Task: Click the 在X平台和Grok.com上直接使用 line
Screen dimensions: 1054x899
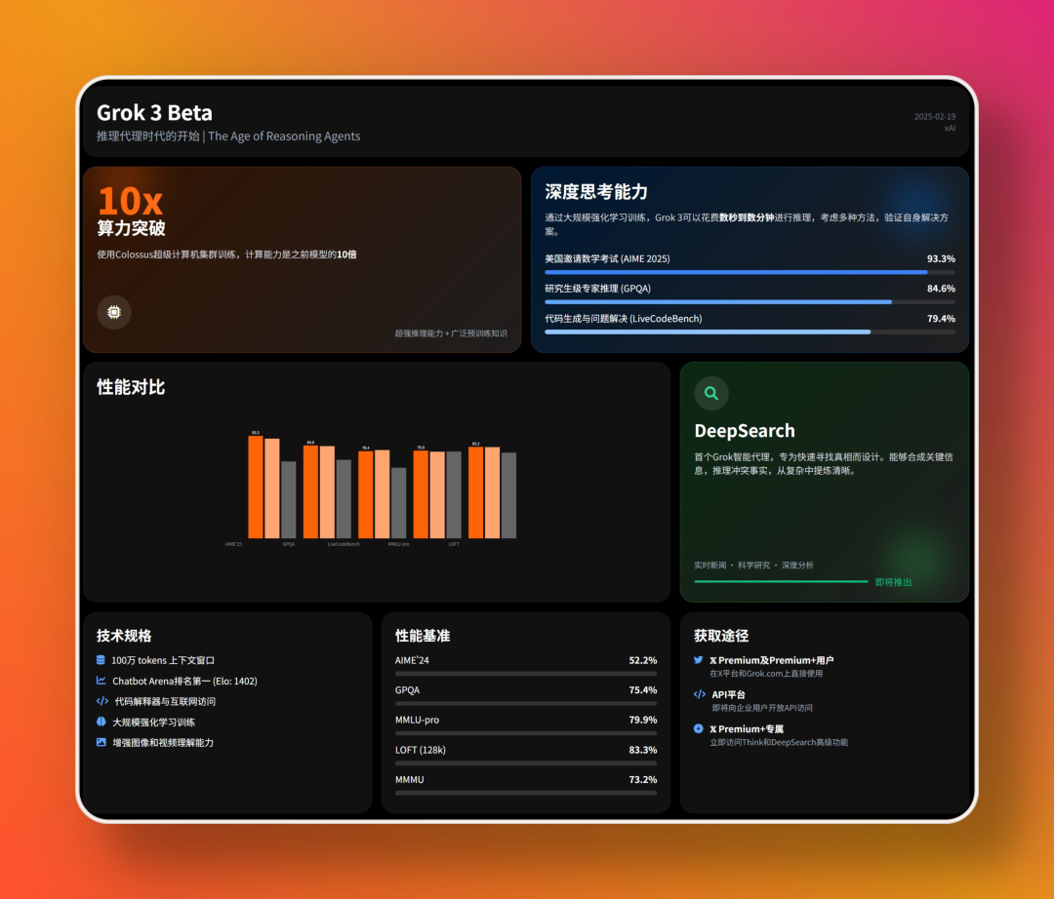Action: pyautogui.click(x=766, y=674)
